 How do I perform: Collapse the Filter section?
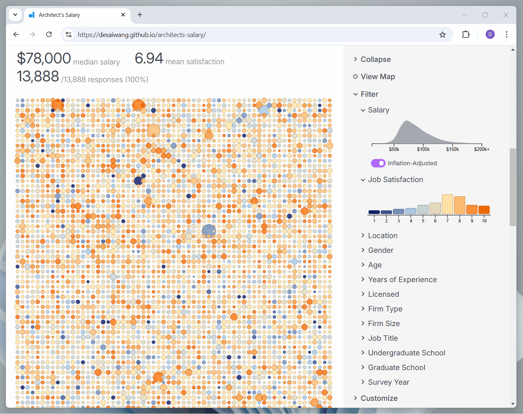(366, 94)
